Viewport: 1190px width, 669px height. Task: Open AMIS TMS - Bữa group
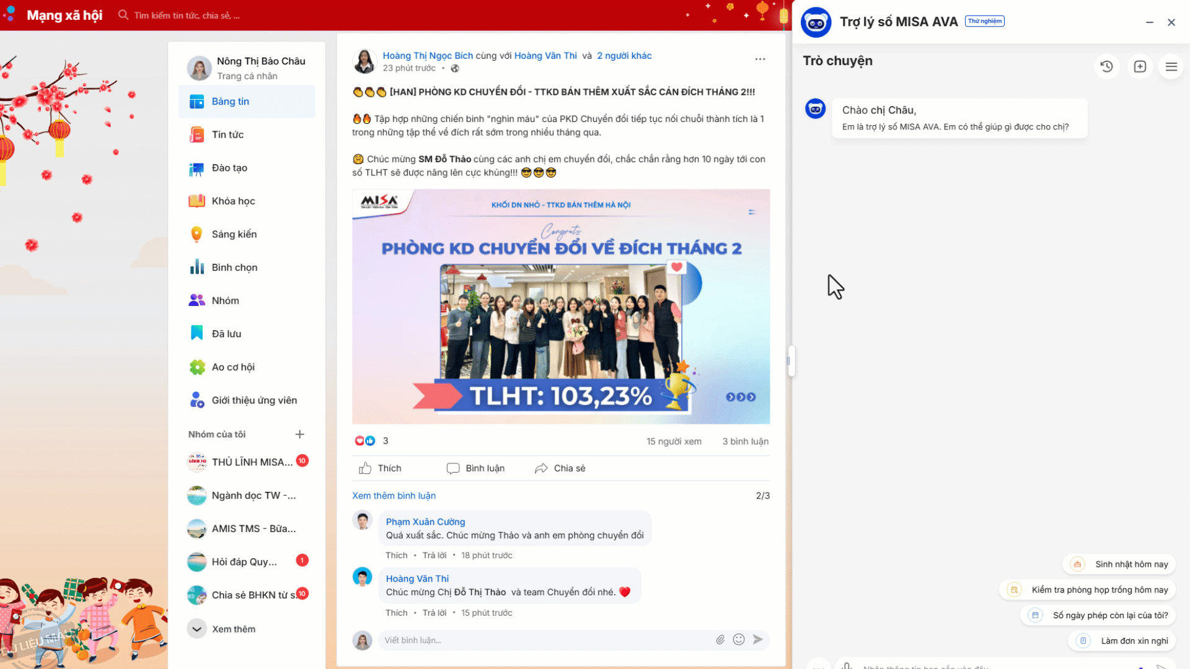click(x=247, y=528)
